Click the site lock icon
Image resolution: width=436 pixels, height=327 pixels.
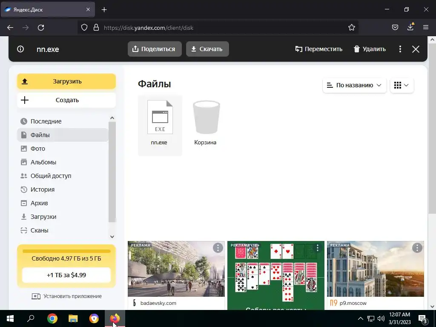pos(96,28)
